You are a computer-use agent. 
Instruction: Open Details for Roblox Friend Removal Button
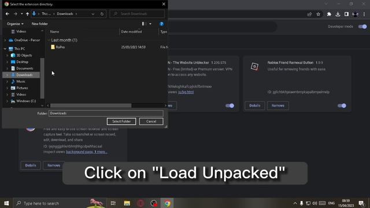[254, 106]
